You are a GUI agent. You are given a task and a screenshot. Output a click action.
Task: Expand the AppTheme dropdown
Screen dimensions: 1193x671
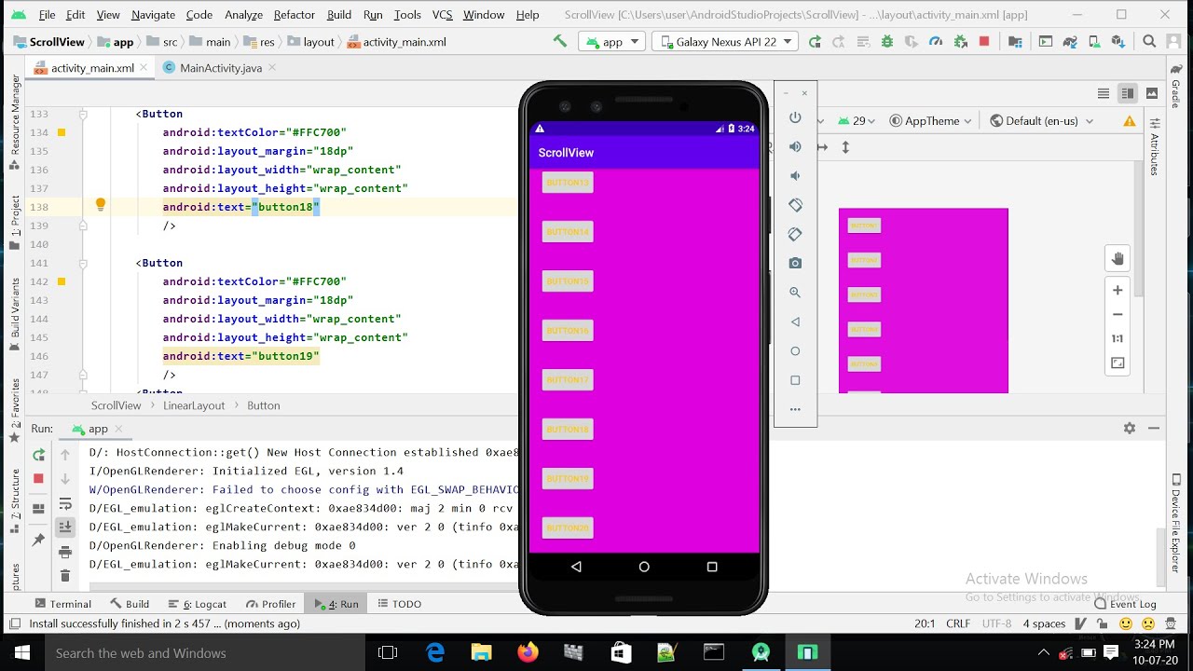931,121
